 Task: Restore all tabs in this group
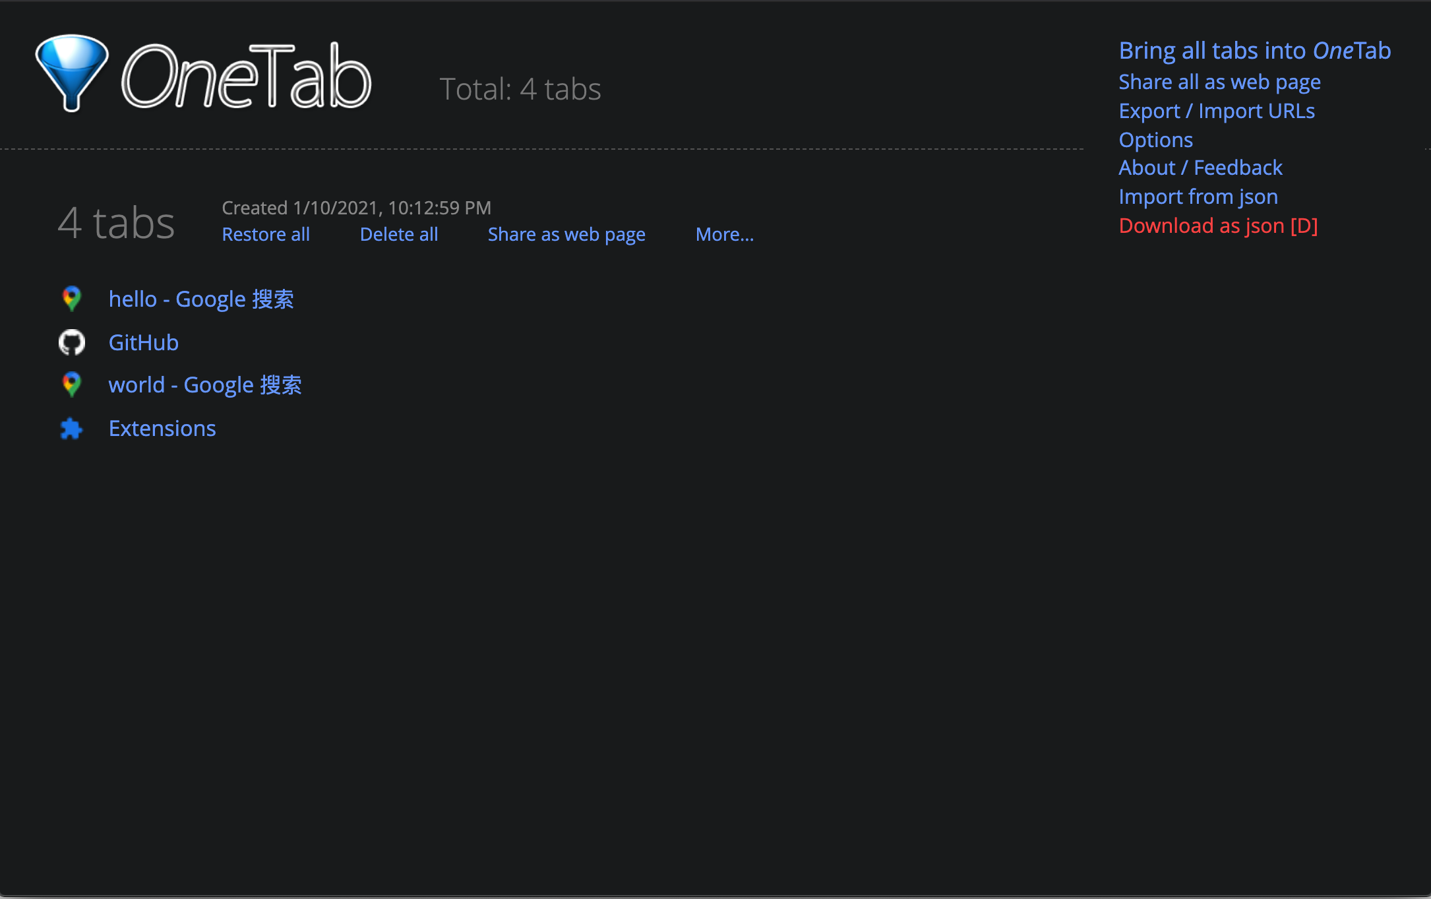tap(265, 235)
